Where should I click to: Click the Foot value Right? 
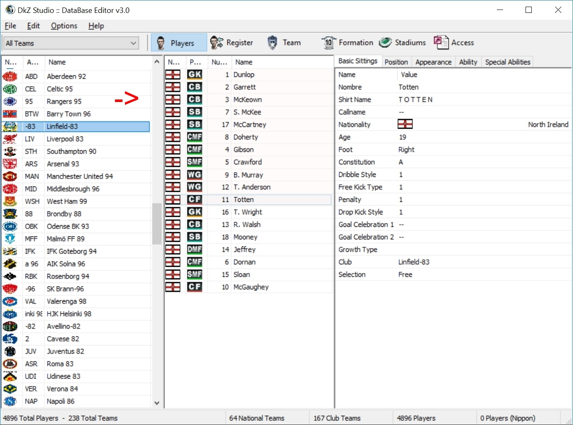click(406, 149)
